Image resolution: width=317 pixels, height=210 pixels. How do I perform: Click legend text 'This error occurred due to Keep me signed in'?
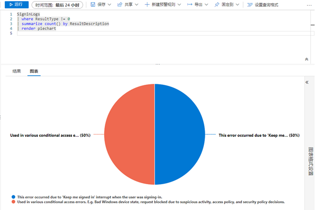pos(90,197)
